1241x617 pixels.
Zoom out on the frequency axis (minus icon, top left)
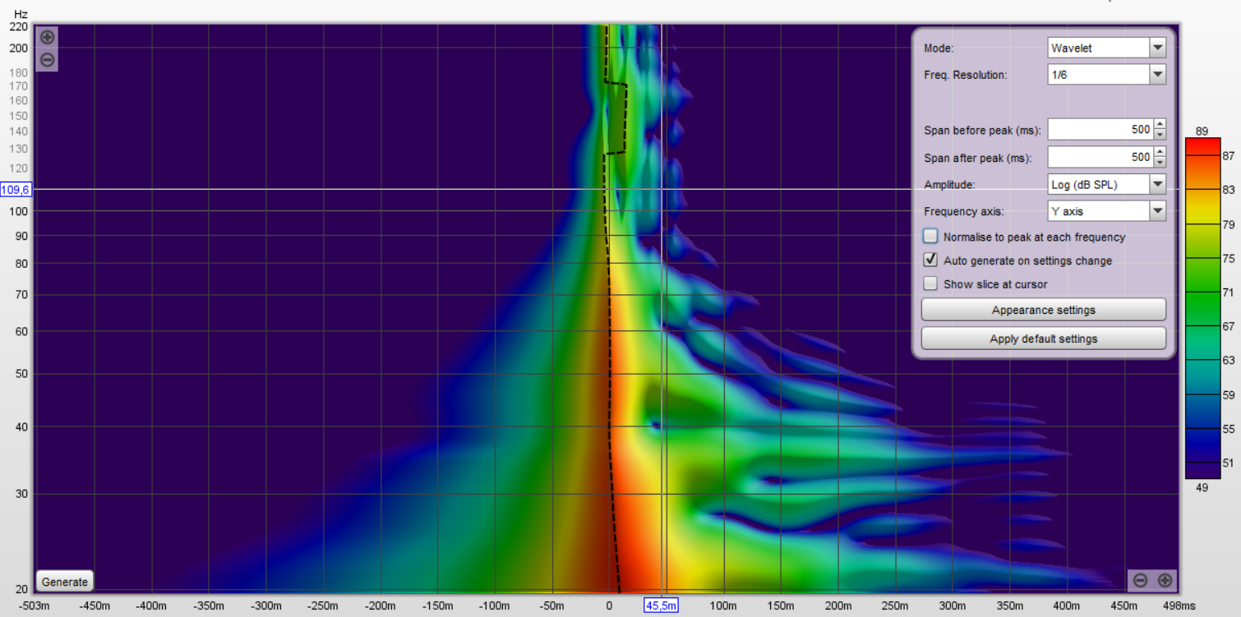pyautogui.click(x=48, y=59)
